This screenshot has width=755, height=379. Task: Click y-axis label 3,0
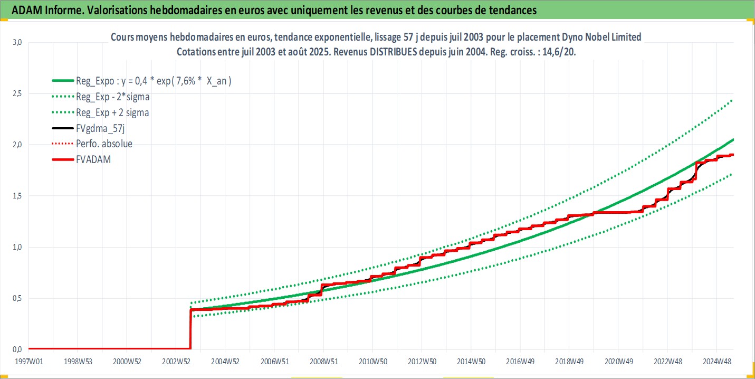[17, 43]
